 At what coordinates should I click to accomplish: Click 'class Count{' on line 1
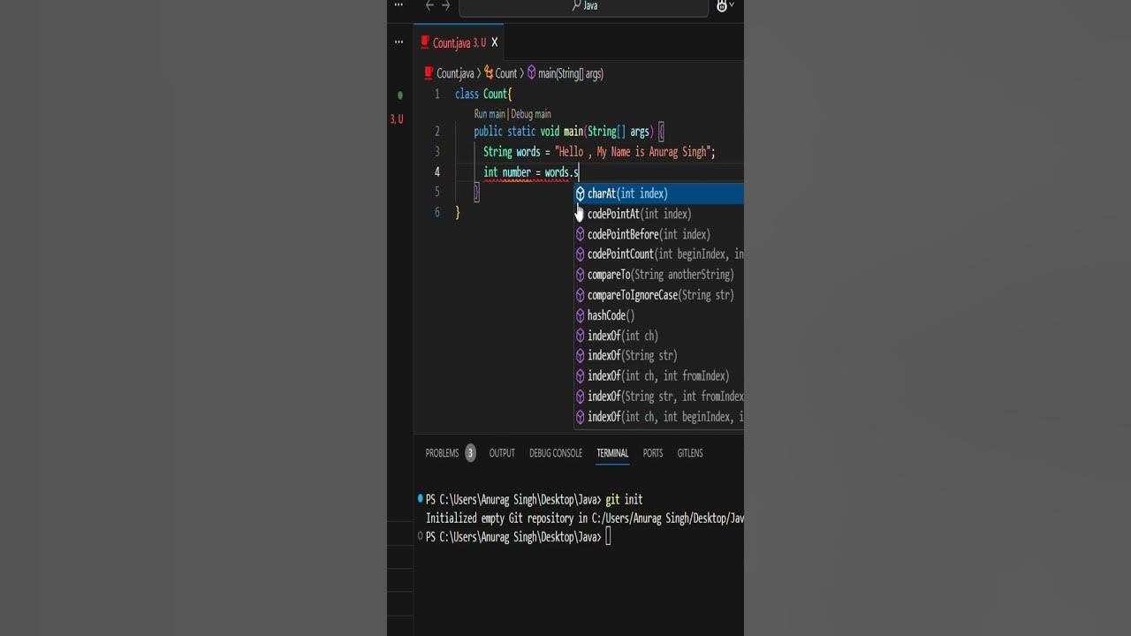[x=483, y=94]
